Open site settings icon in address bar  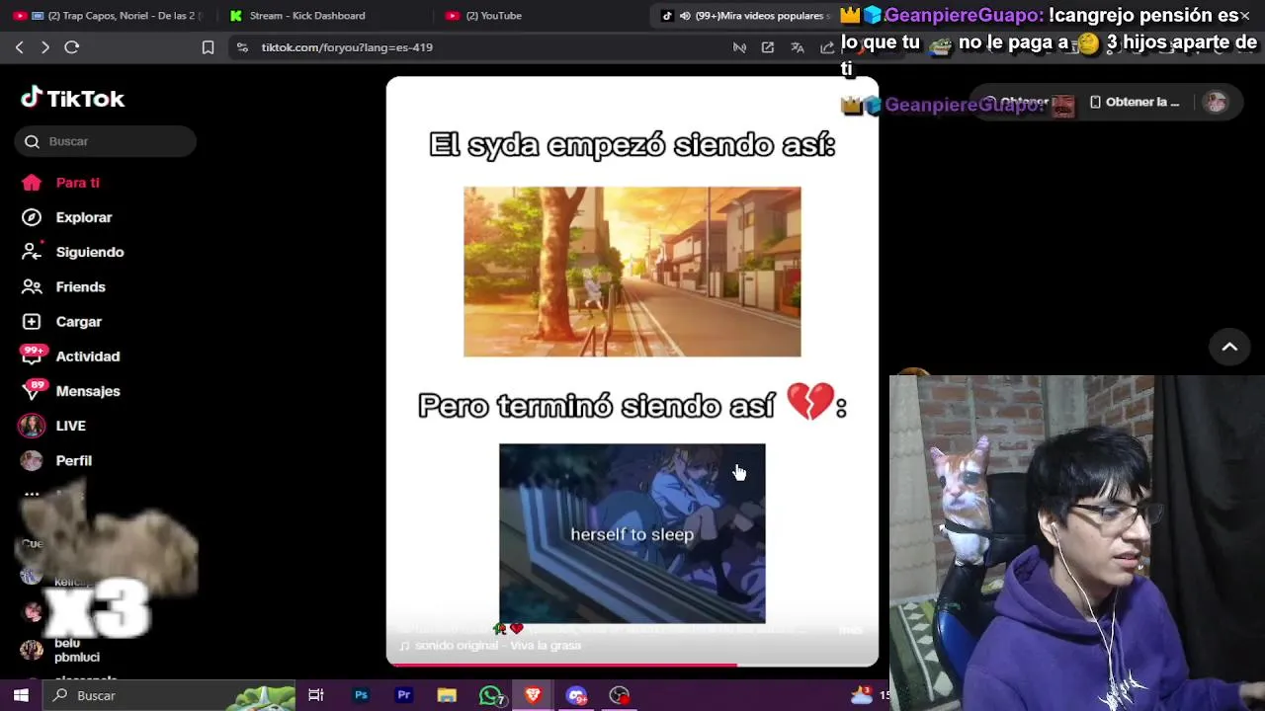point(243,47)
